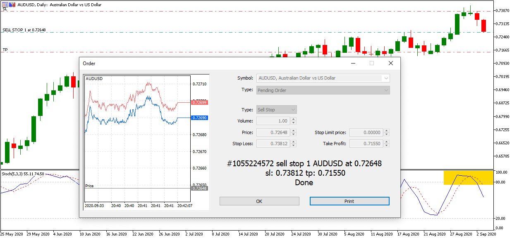Click the Stoch(5,3,3) indicator label
Image resolution: width=512 pixels, height=238 pixels.
click(24, 174)
